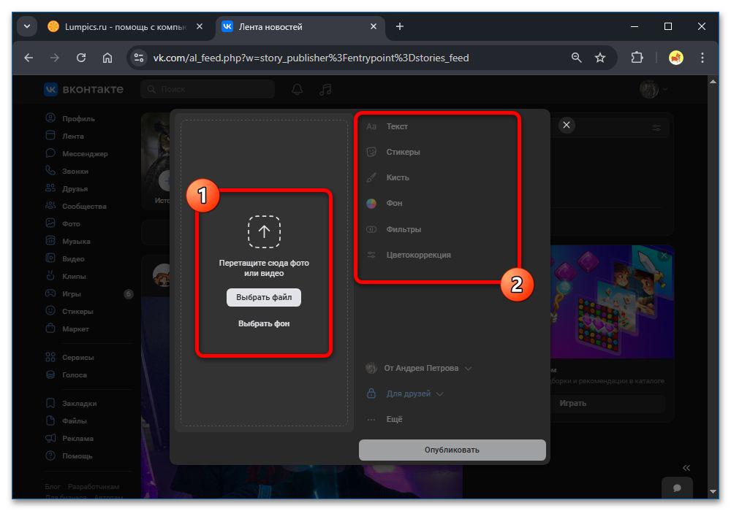
Task: Click the upload arrow icon in drop zone
Action: 264,231
